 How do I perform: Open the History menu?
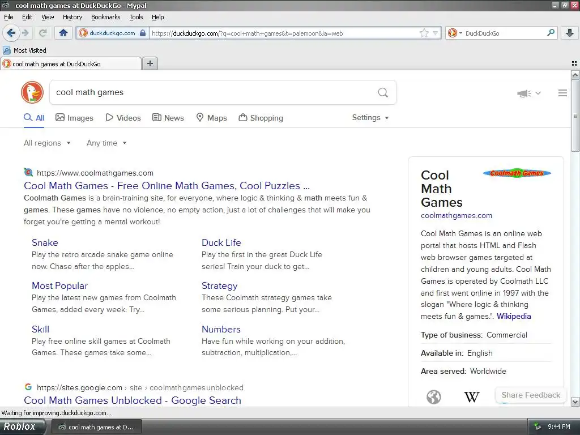72,17
